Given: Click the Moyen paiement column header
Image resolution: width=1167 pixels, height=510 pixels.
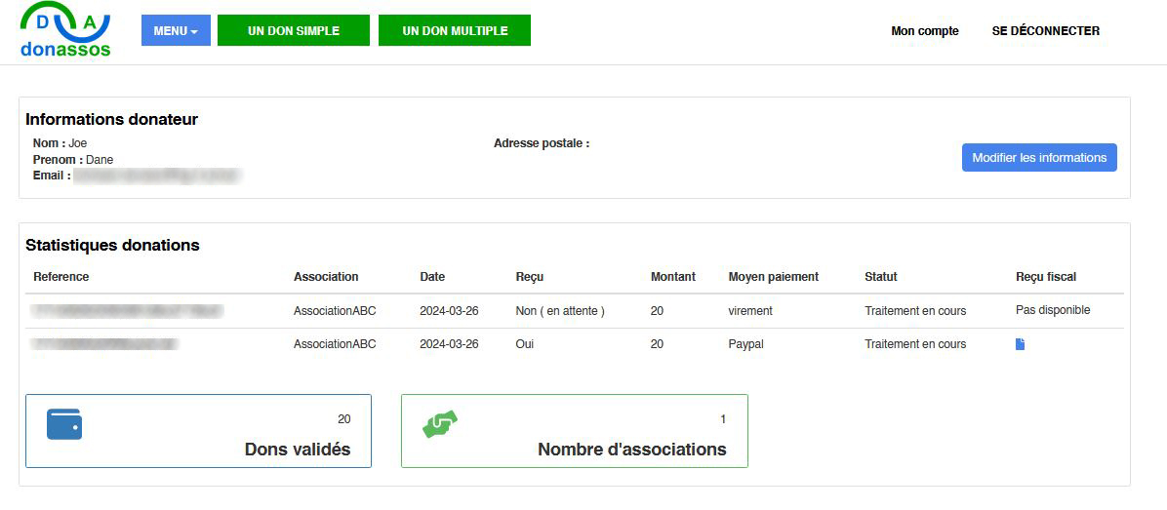Looking at the screenshot, I should pyautogui.click(x=773, y=277).
